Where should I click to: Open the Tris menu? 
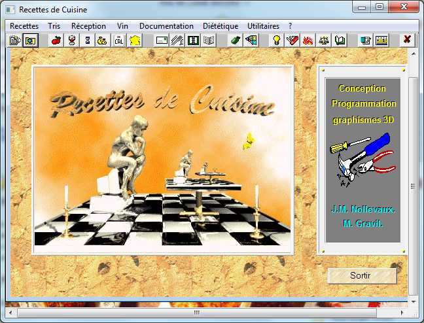tap(54, 26)
